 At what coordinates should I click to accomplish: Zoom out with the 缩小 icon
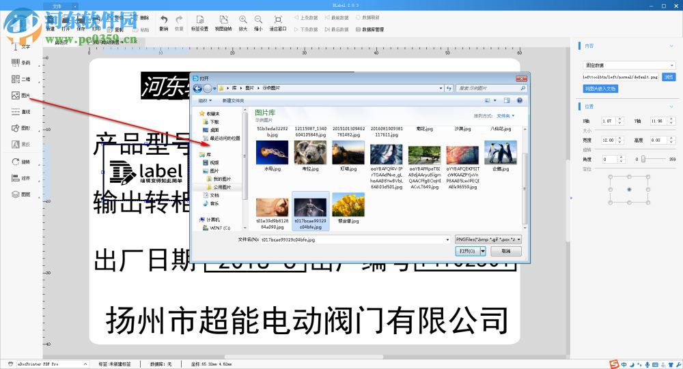pos(258,23)
